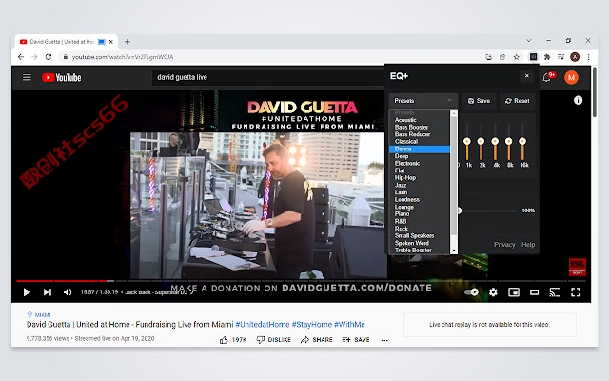This screenshot has width=609, height=381.
Task: Open YouTube notifications bell
Action: [546, 78]
